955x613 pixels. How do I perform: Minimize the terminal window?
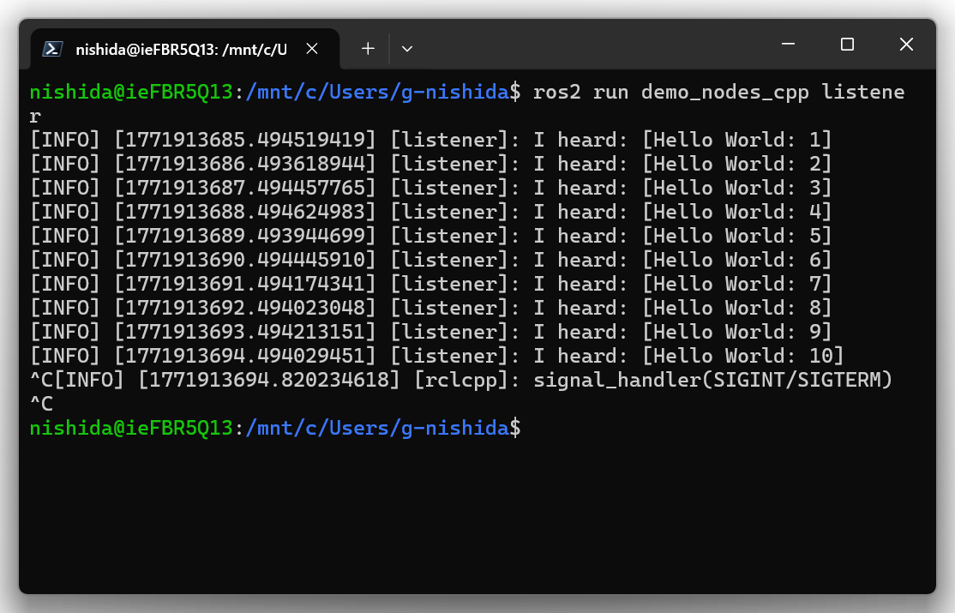(788, 45)
